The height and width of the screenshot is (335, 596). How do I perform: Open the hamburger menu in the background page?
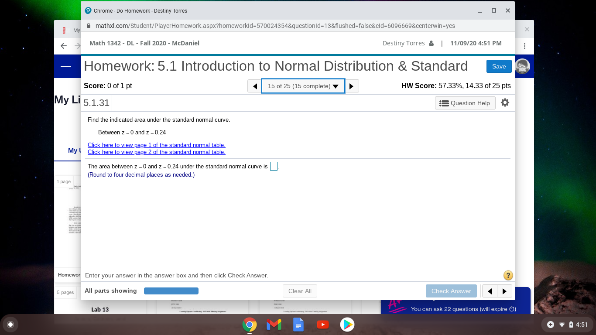click(66, 66)
